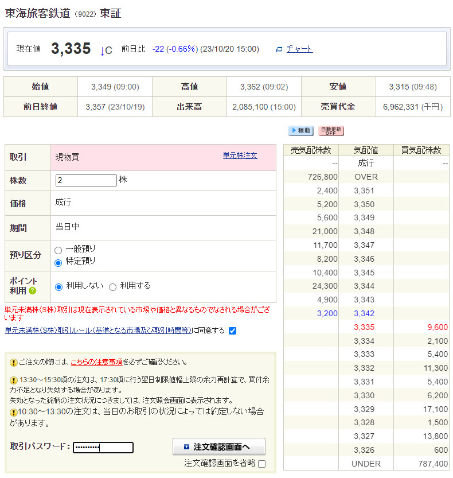Open the チャート link
Image resolution: width=453 pixels, height=478 pixels.
pos(299,49)
